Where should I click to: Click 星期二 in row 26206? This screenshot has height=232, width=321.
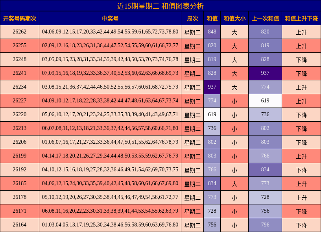[192, 143]
